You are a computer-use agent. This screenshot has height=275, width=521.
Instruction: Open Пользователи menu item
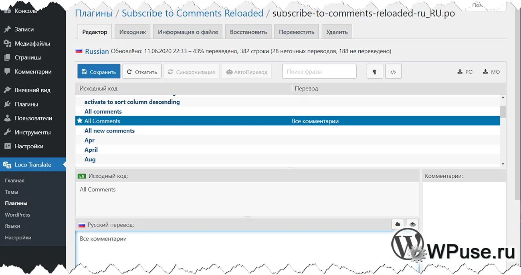(33, 118)
